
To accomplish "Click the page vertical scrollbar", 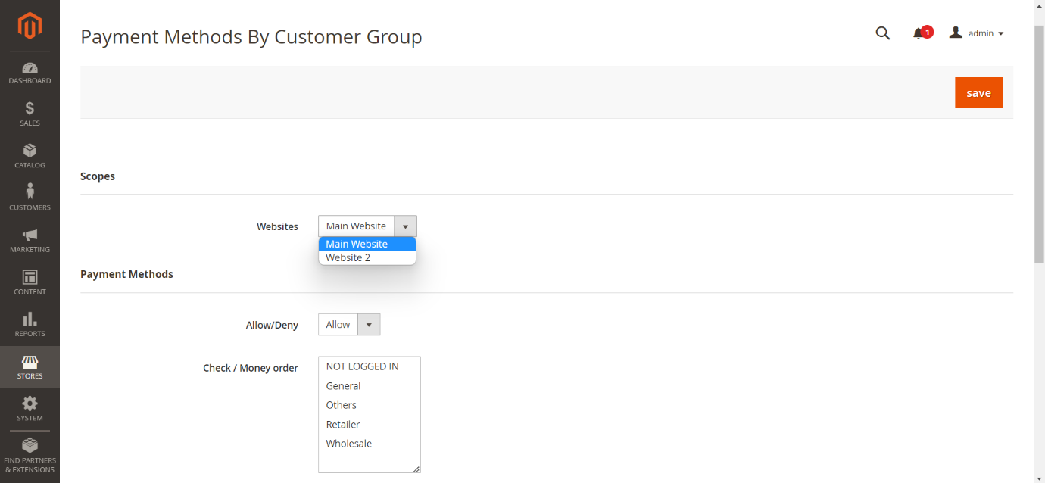I will point(1039,144).
